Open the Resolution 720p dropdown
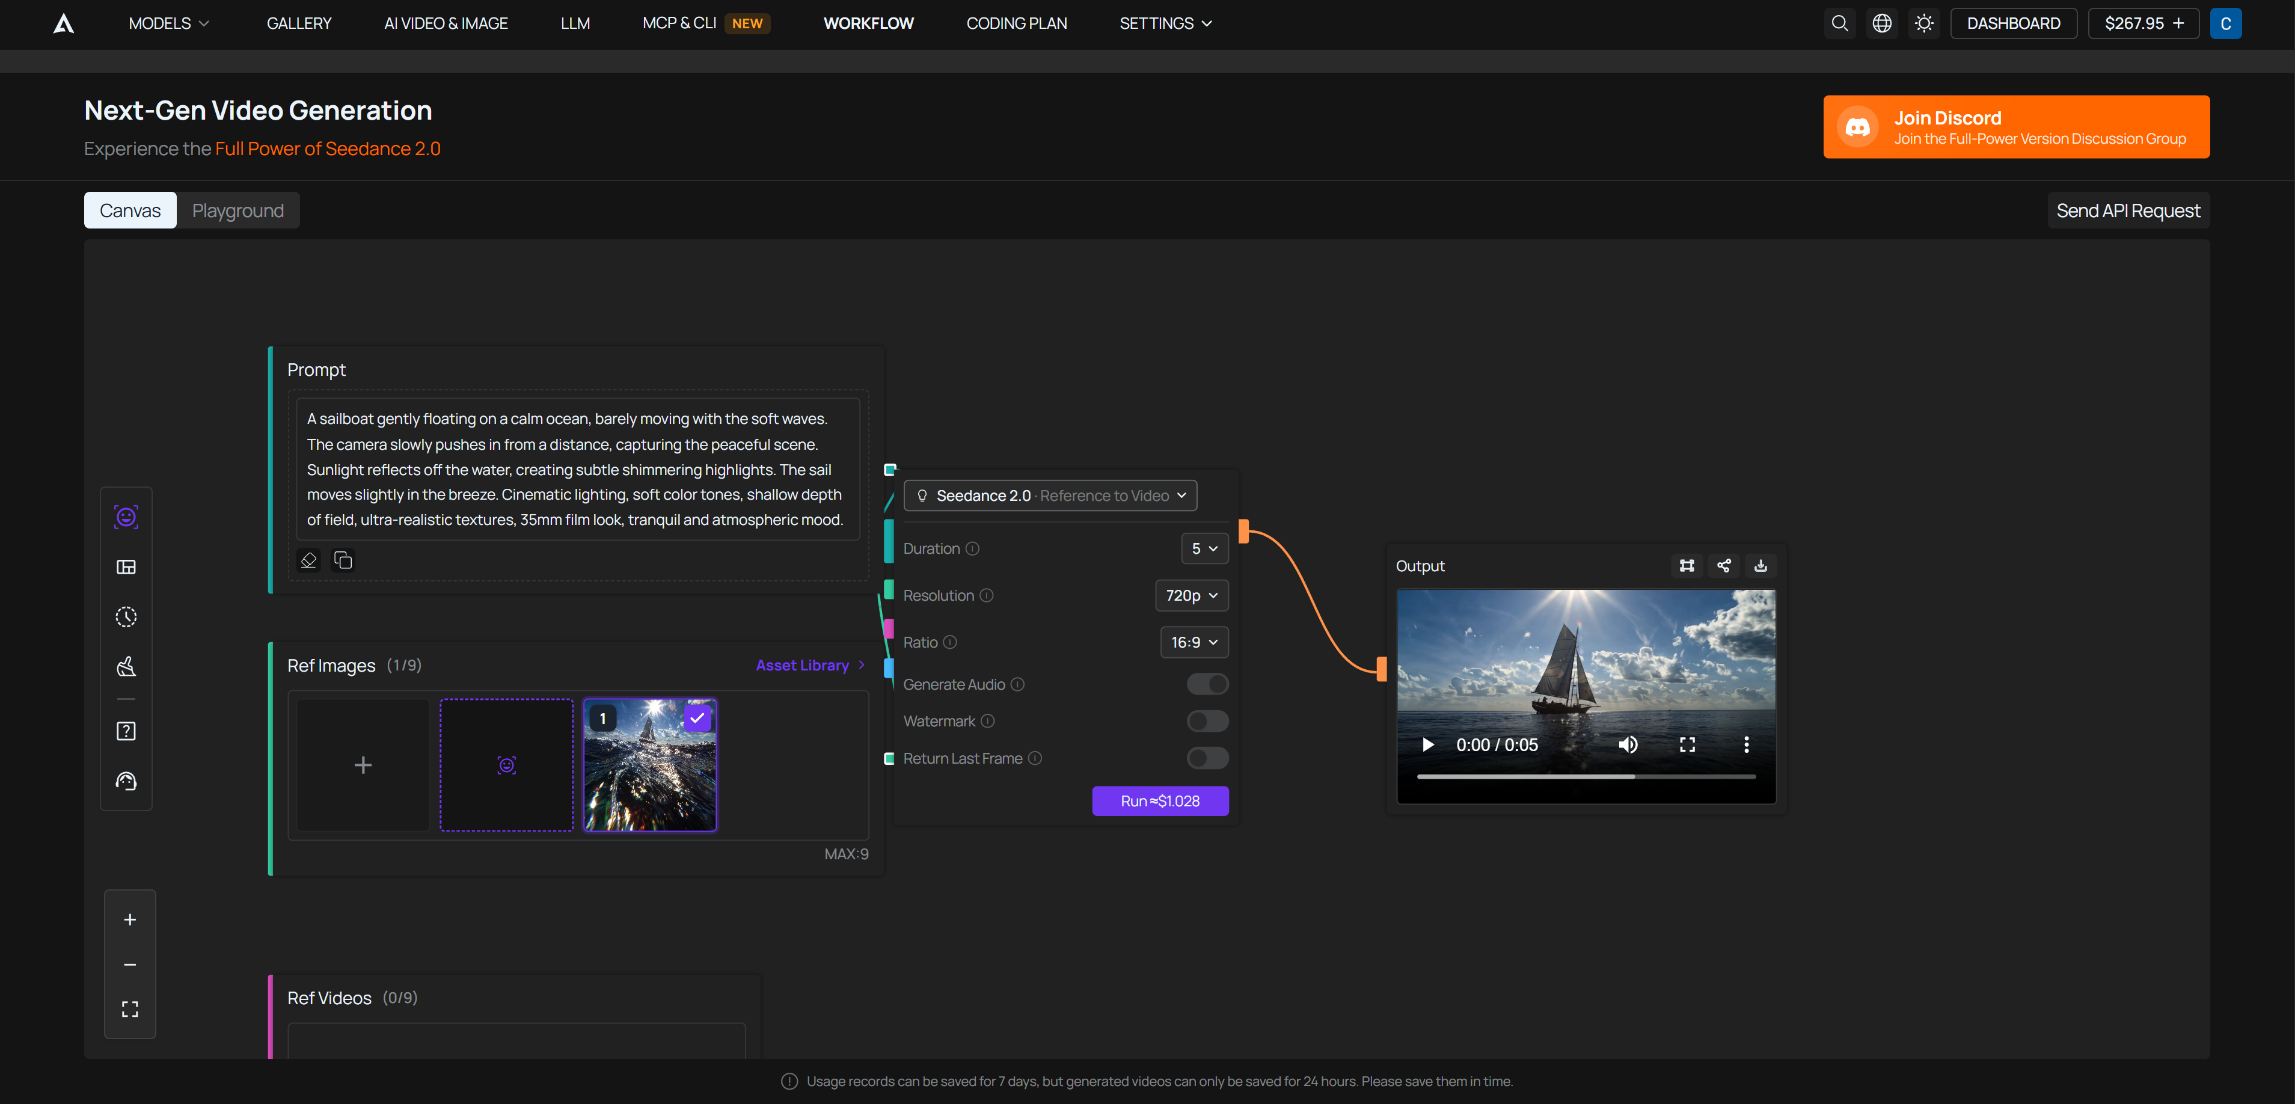 coord(1191,595)
